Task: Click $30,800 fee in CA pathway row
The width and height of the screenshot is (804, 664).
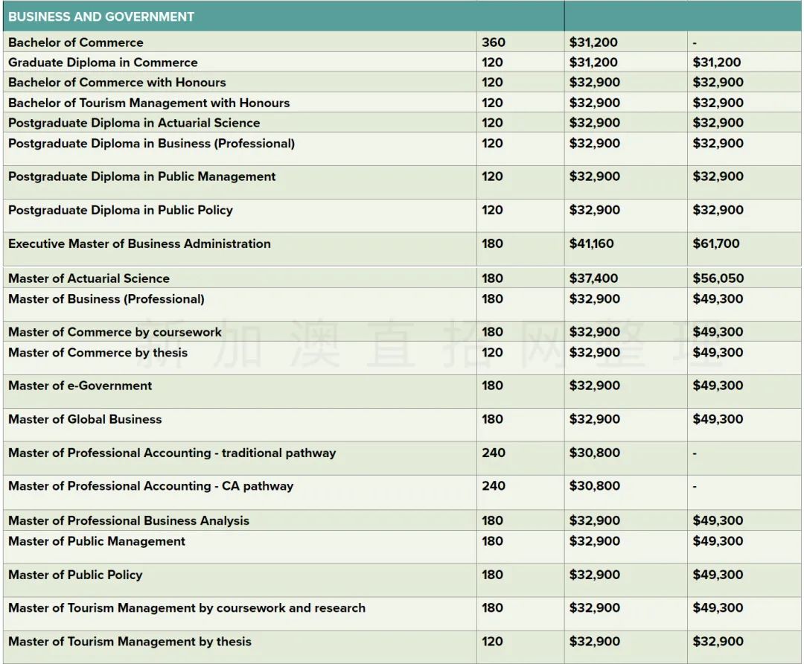Action: pos(594,485)
